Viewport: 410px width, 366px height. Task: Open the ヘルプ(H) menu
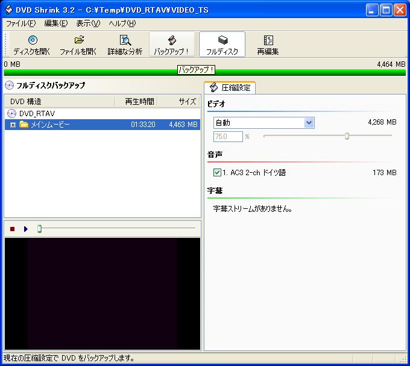pos(122,23)
